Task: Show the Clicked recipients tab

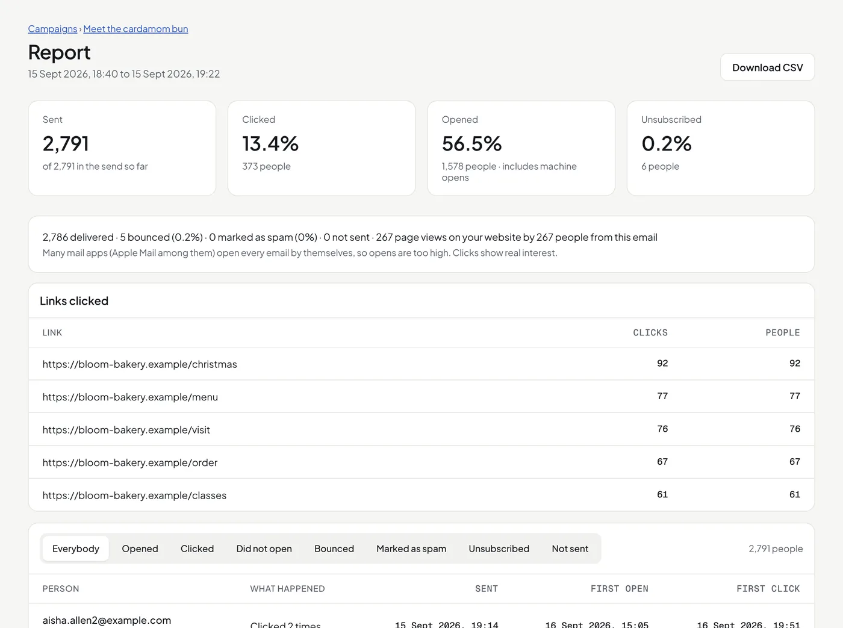Action: 197,549
